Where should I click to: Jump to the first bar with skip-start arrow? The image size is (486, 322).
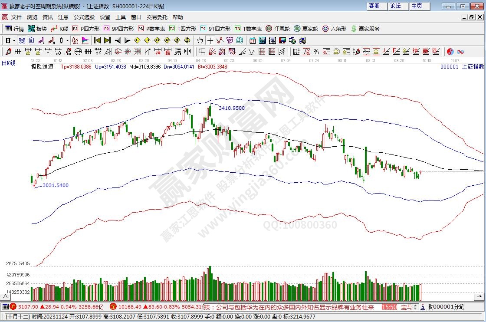tap(97, 40)
